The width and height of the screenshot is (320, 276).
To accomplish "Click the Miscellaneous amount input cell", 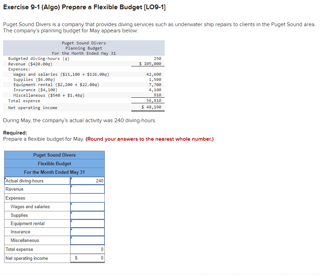I will (87, 241).
